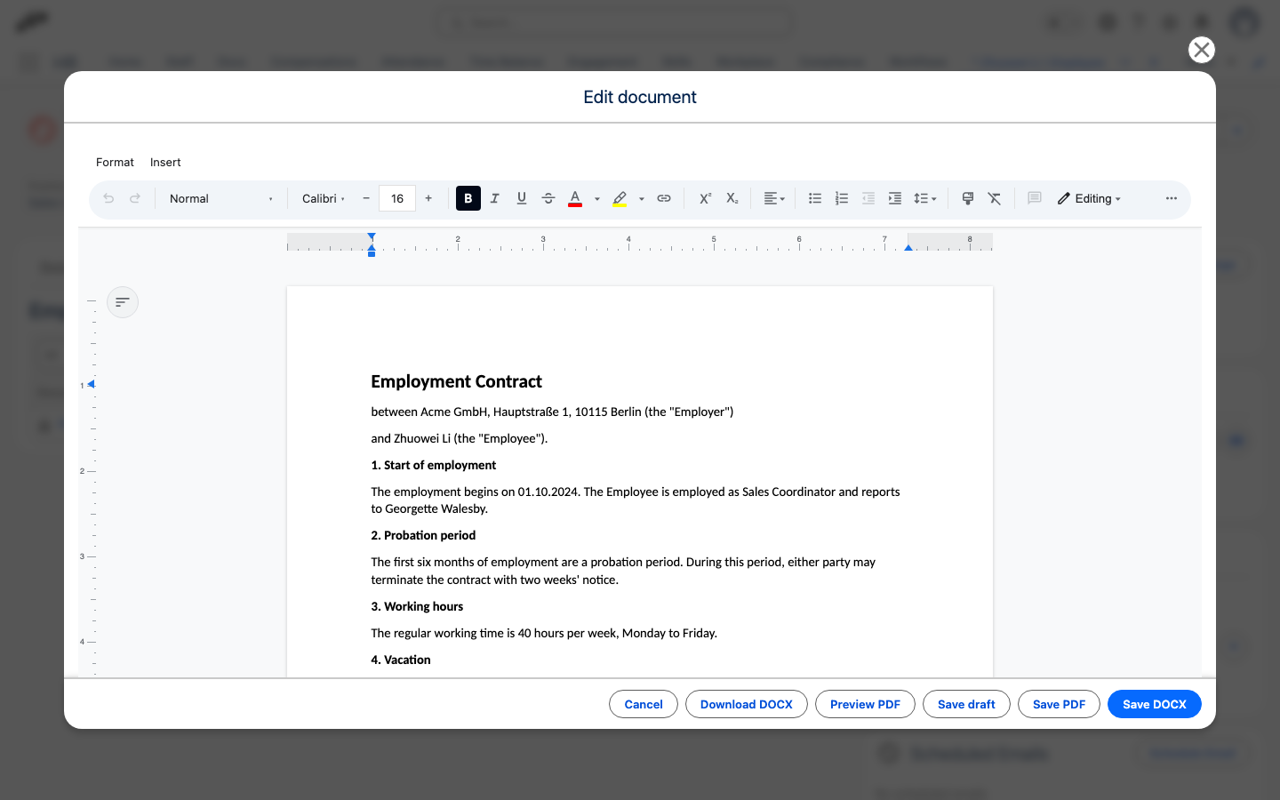Save the document as draft
The width and height of the screenshot is (1280, 800).
tap(966, 704)
